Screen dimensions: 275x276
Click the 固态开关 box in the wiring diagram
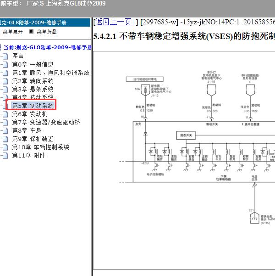tap(187, 135)
